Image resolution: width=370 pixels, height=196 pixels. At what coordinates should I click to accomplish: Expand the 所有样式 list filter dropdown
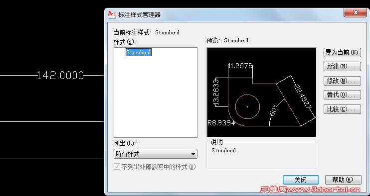coord(156,154)
